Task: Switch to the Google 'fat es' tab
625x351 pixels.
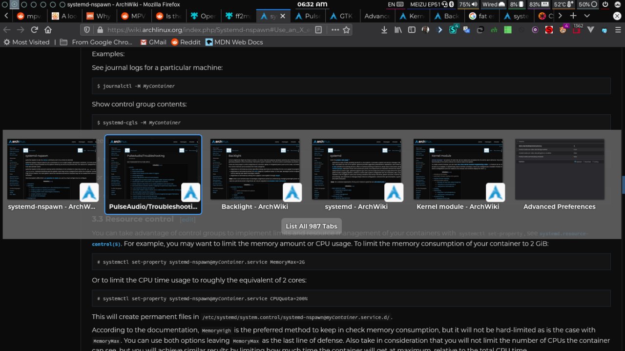Action: pos(481,16)
